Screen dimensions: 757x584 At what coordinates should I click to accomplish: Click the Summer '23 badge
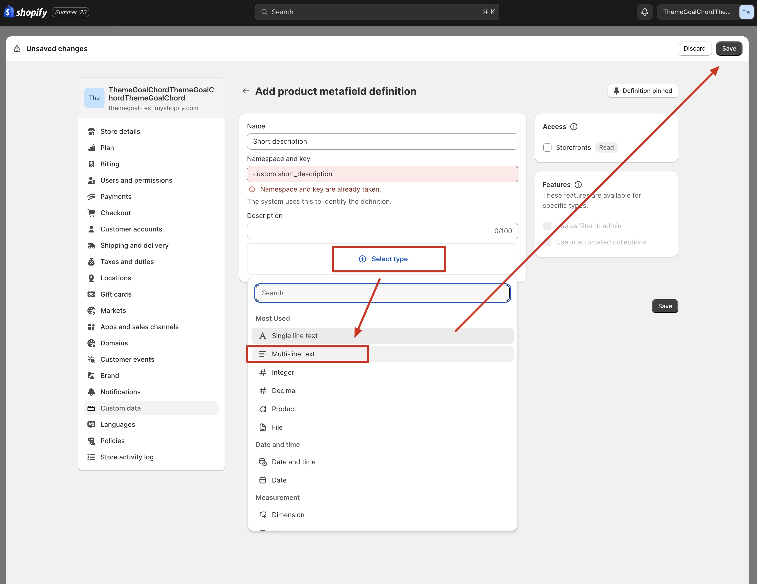pyautogui.click(x=71, y=12)
